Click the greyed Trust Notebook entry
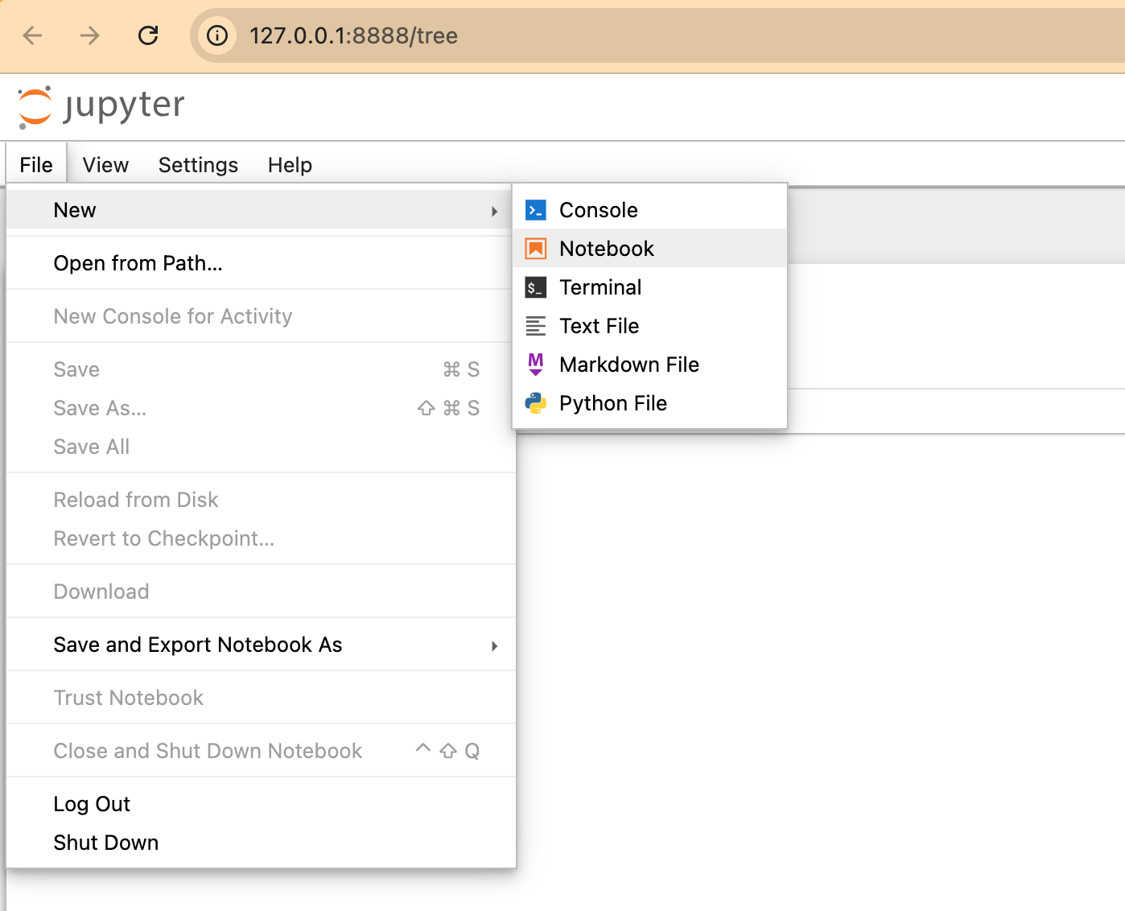1125x911 pixels. coord(261,698)
